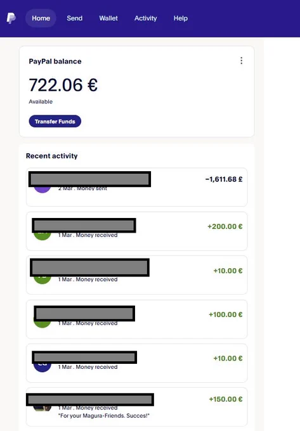This screenshot has height=431, width=300.
Task: Click the PayPal logo icon
Action: click(11, 18)
